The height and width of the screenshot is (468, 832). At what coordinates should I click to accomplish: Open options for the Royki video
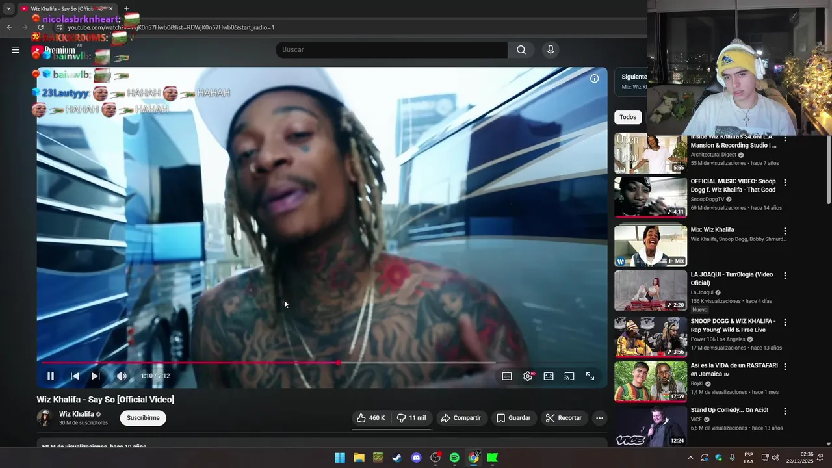point(785,367)
